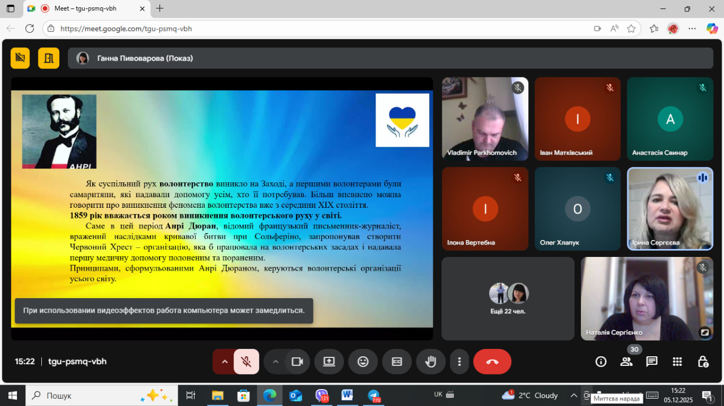
Task: Raise hand in the meeting
Action: click(430, 362)
